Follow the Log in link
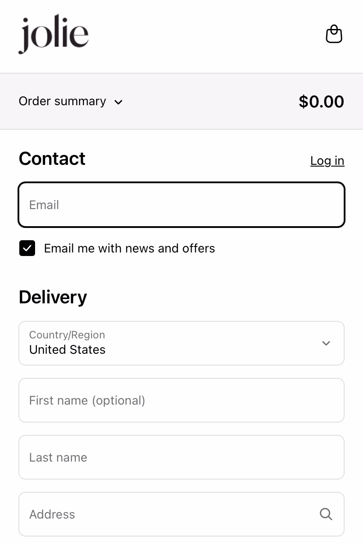 tap(327, 161)
